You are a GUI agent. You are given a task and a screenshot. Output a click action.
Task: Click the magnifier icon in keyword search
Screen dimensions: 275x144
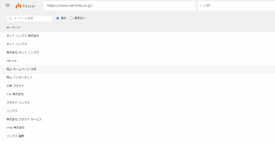(x=10, y=19)
